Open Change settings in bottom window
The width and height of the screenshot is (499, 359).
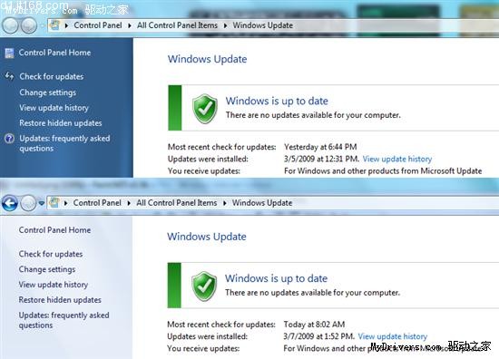pos(47,269)
